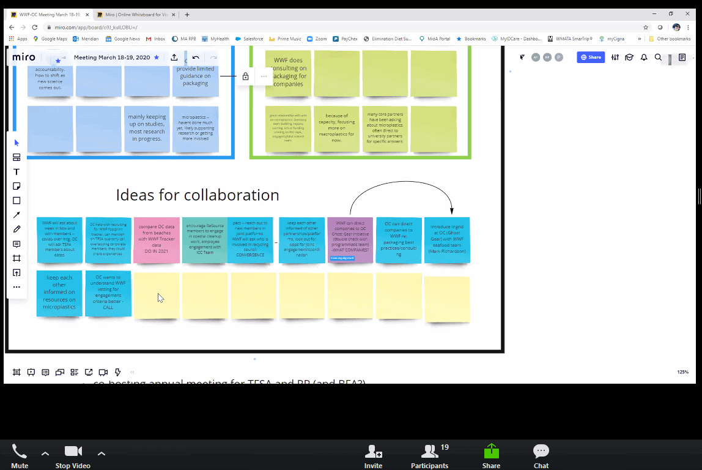
Task: Select the 'Introduce Ingrid at OC' sticky note
Action: click(447, 240)
